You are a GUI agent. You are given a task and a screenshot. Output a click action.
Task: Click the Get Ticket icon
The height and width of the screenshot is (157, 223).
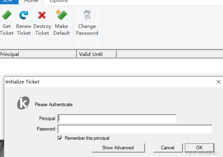tap(6, 15)
